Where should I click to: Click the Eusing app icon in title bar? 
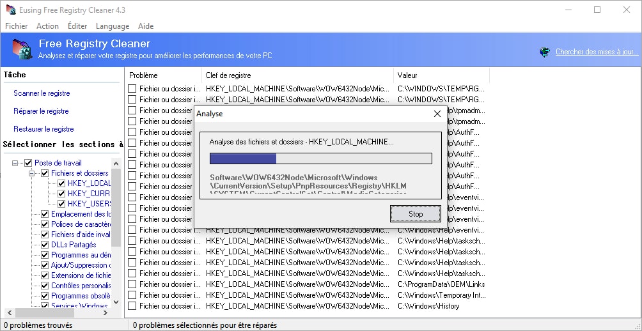pyautogui.click(x=11, y=10)
